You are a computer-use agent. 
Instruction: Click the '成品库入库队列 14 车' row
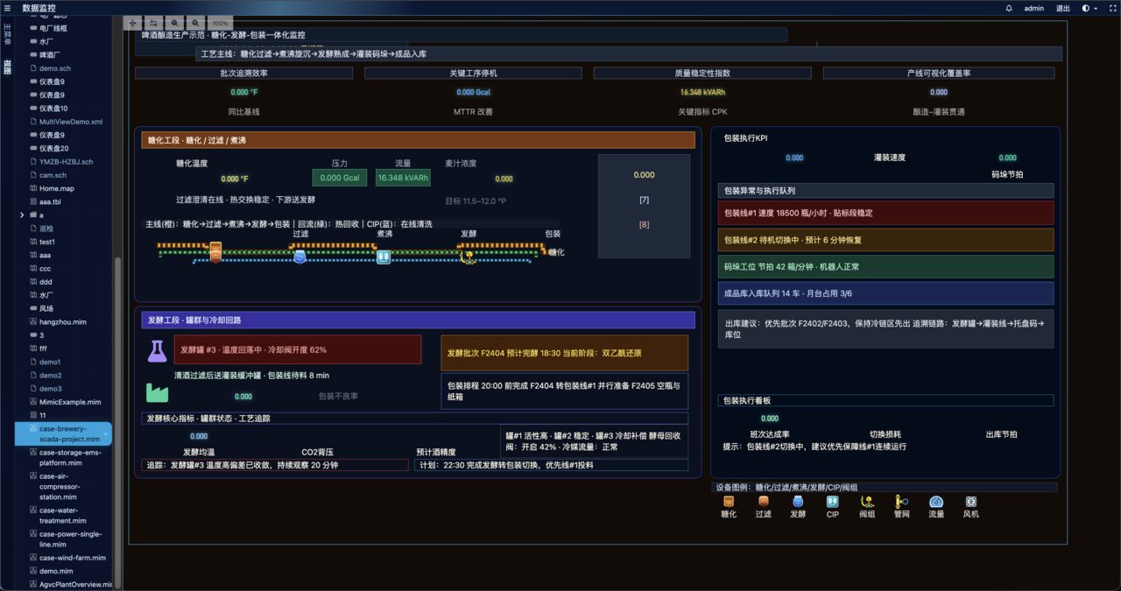885,293
